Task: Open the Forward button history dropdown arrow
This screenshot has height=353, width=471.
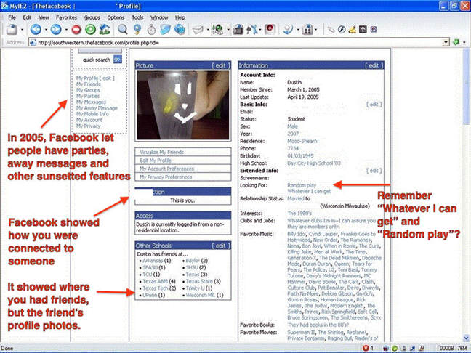Action: (66, 29)
